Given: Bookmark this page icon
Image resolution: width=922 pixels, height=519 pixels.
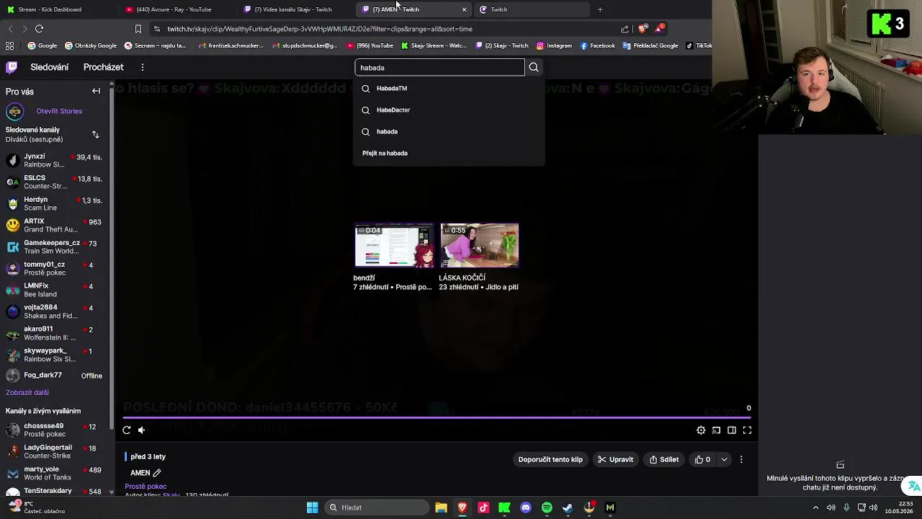Looking at the screenshot, I should click(x=138, y=29).
